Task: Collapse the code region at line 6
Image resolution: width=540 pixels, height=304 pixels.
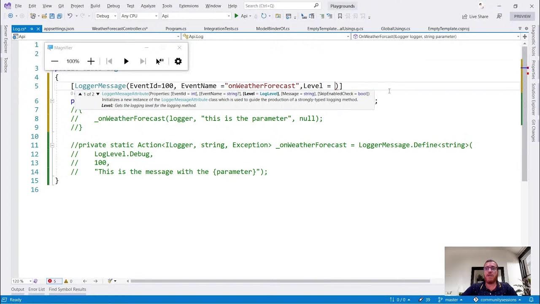Action: [x=52, y=101]
